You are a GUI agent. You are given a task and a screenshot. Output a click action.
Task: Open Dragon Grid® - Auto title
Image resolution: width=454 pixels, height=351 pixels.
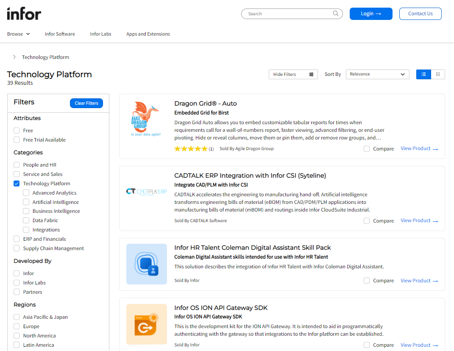(x=206, y=103)
